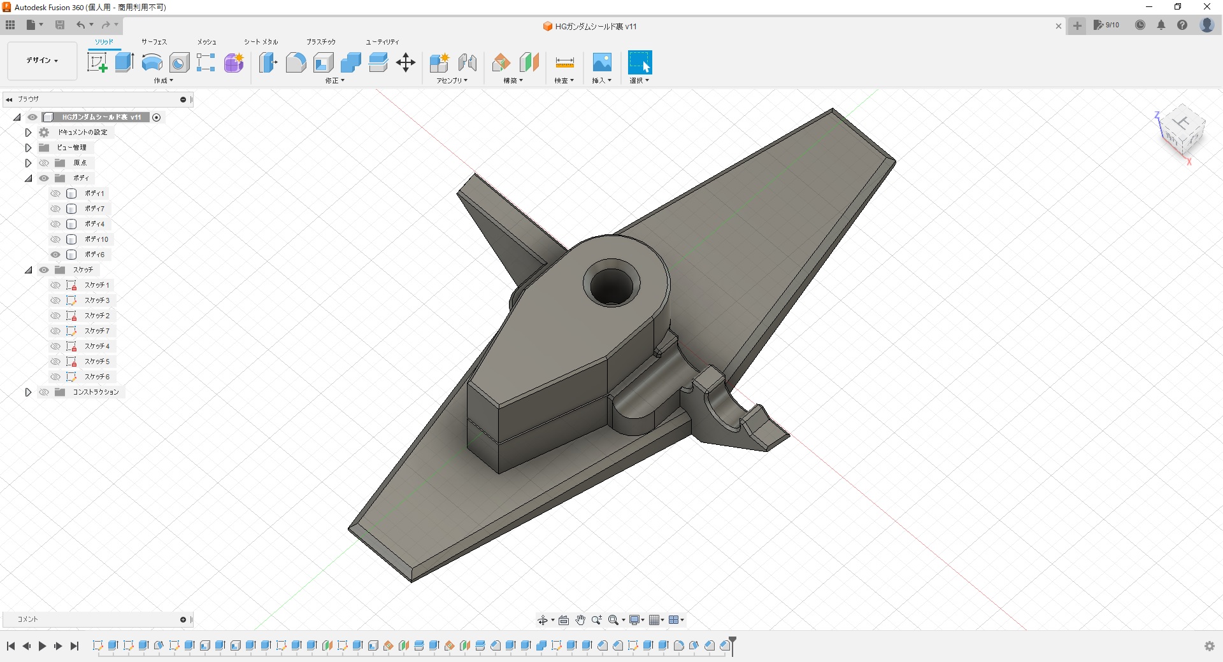Select the Extrude tool in the toolbar
The image size is (1223, 662).
point(124,62)
